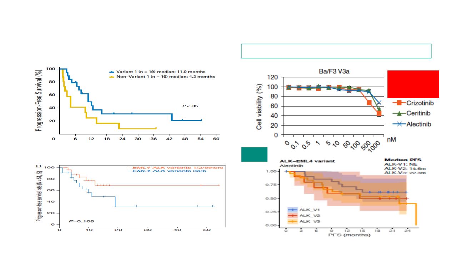Click the '54' month tick label
This screenshot has height=265, width=471.
pyautogui.click(x=201, y=139)
